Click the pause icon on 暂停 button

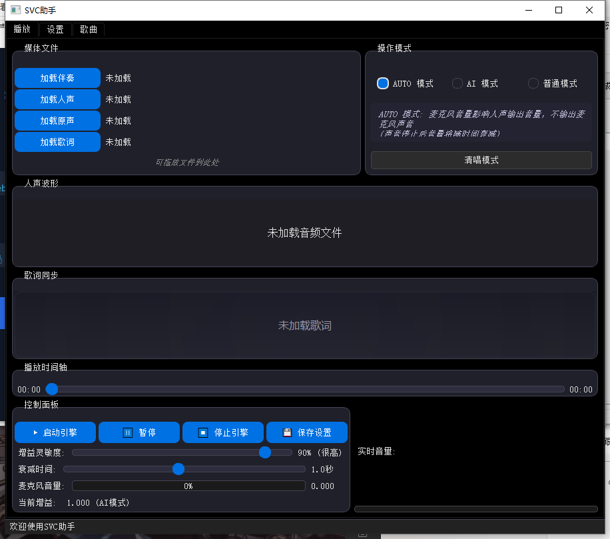(x=127, y=432)
